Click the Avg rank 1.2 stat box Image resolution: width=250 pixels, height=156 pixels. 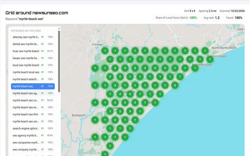pyautogui.click(x=212, y=18)
